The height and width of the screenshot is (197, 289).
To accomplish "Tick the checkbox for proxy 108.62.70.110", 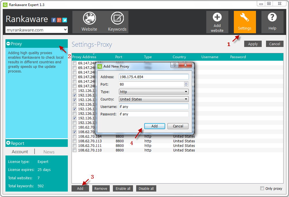I will tap(74, 150).
